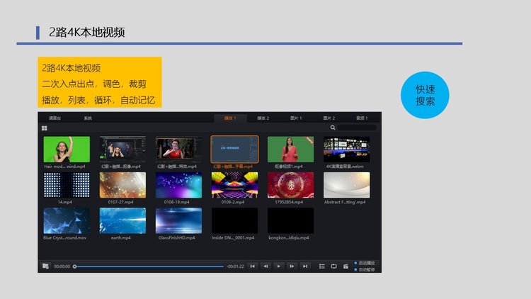This screenshot has width=531, height=299.
Task: Type in the media search field
Action: pyautogui.click(x=357, y=128)
